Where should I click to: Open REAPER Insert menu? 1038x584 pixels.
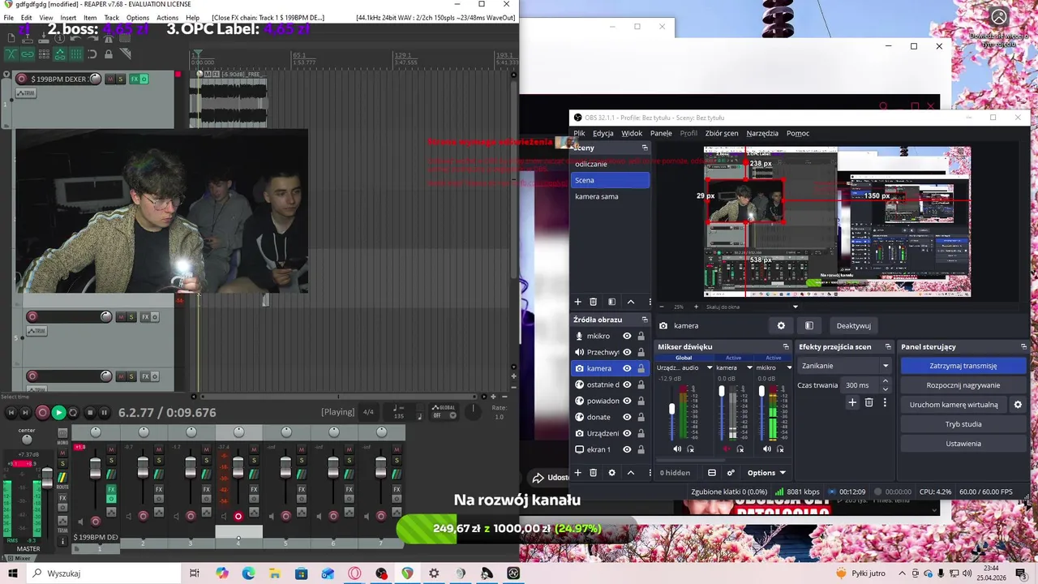(x=68, y=17)
